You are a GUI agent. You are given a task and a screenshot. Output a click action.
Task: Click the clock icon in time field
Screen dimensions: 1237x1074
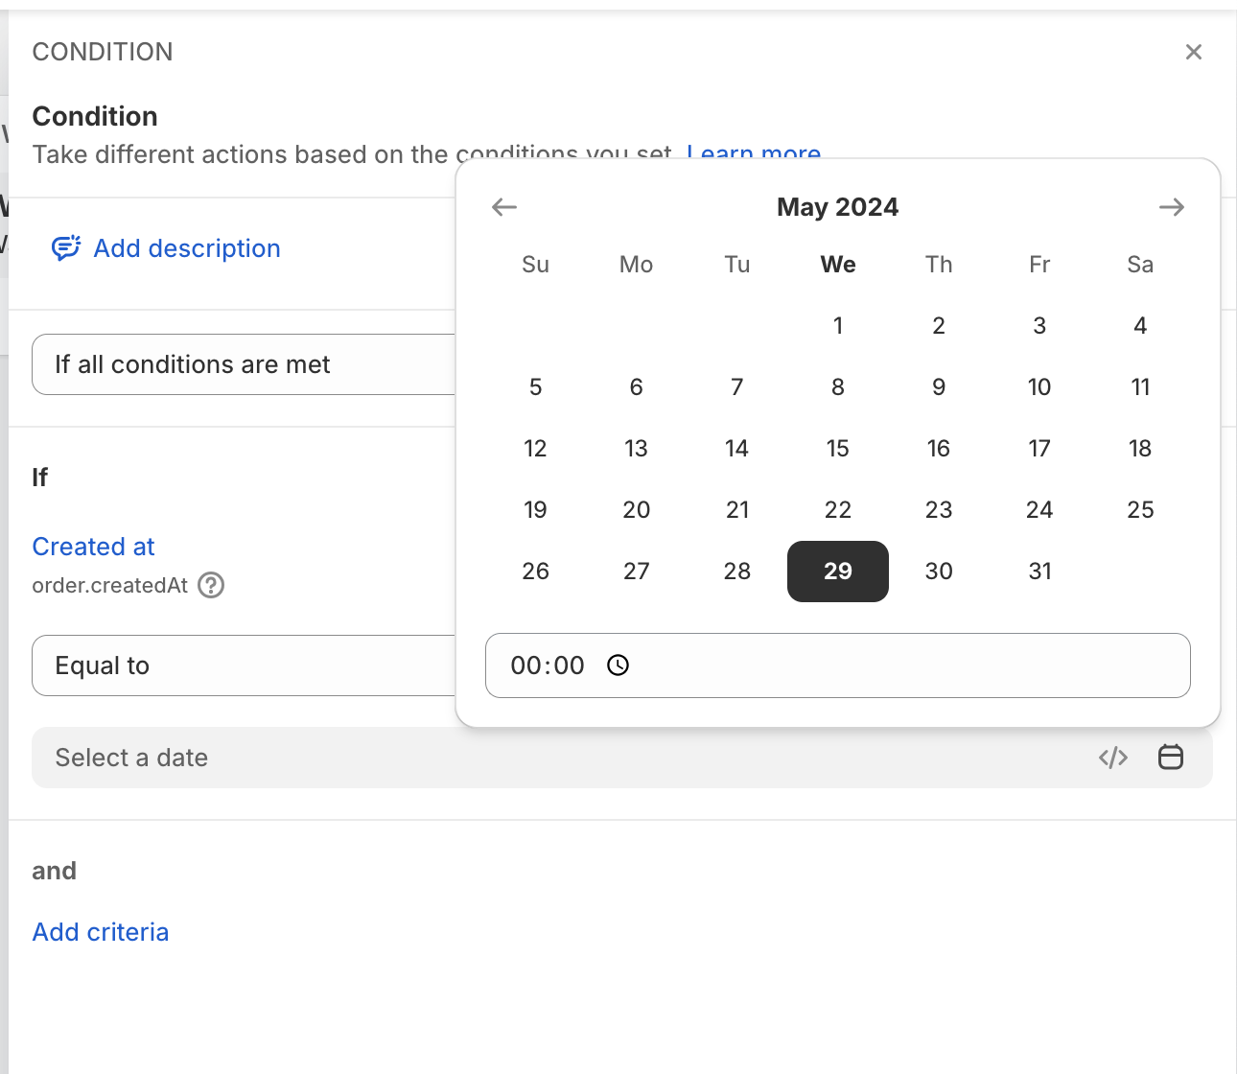pos(618,665)
